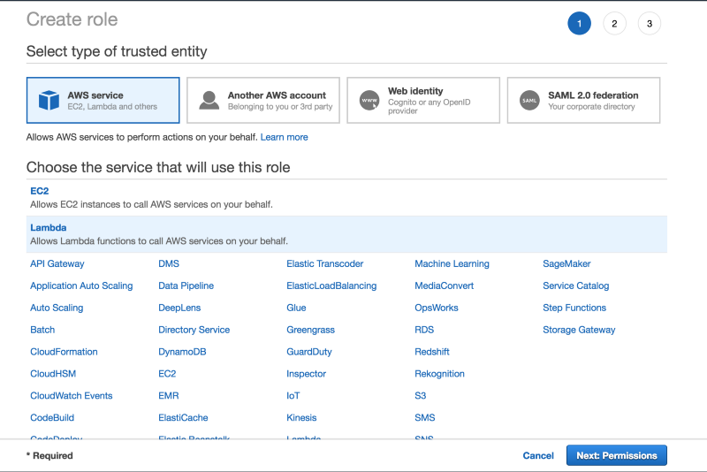This screenshot has height=472, width=707.
Task: Choose SMS service
Action: coord(425,418)
